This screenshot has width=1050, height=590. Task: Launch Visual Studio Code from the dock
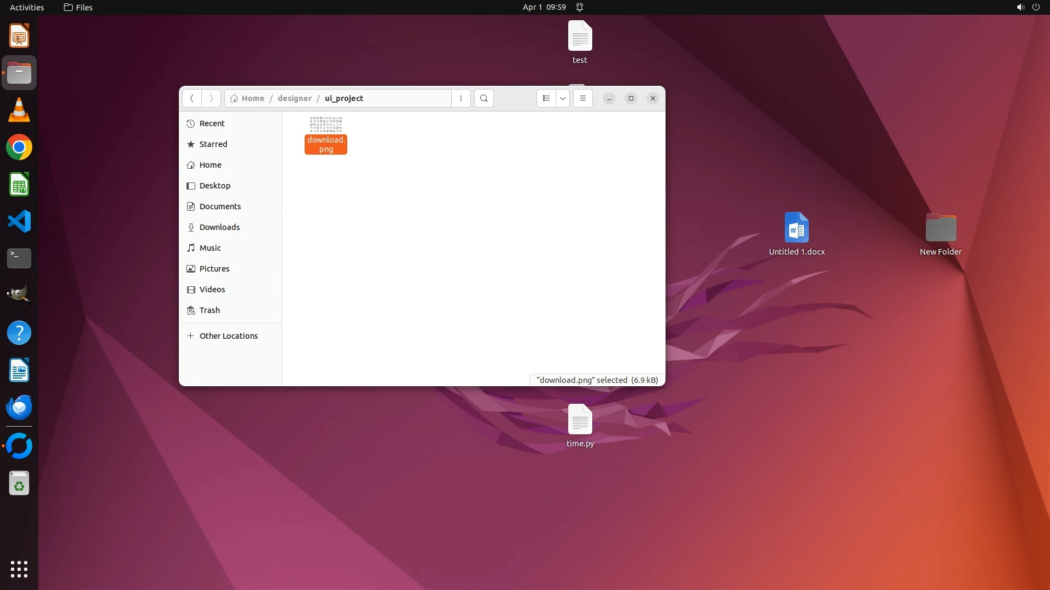pos(19,222)
